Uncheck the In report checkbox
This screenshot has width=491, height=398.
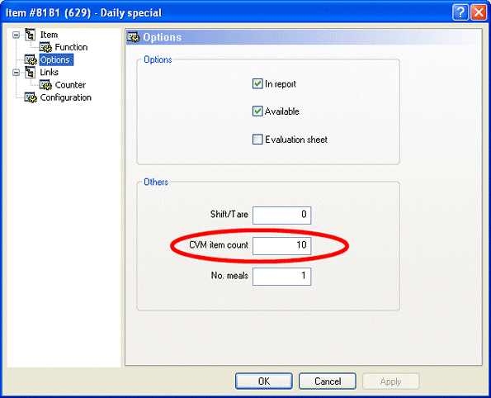257,83
